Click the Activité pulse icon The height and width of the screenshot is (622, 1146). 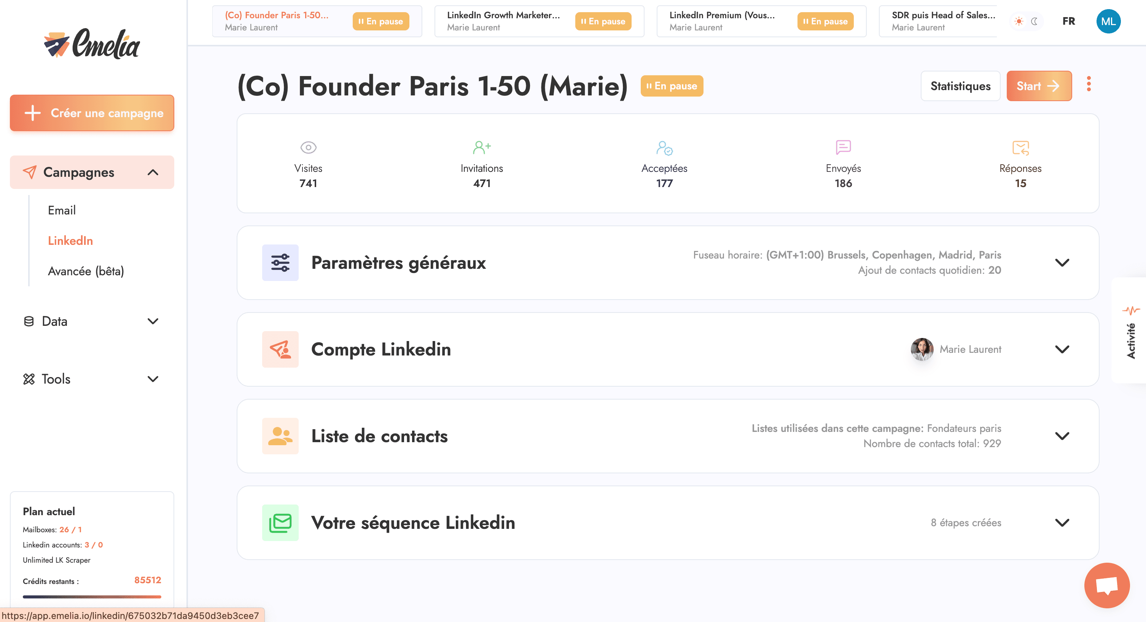click(x=1131, y=310)
